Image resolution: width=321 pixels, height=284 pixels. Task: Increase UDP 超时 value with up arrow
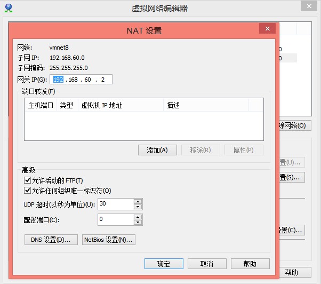[x=138, y=201]
